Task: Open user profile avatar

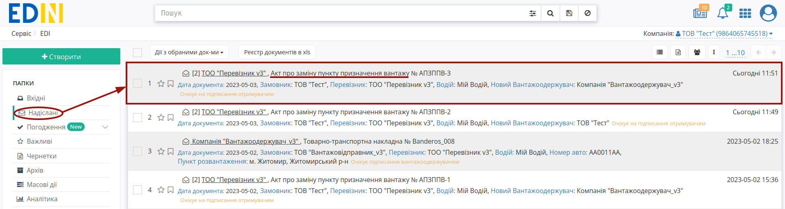Action: coord(768,13)
